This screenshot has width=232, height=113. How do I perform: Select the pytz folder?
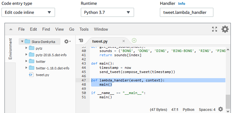point(39,48)
